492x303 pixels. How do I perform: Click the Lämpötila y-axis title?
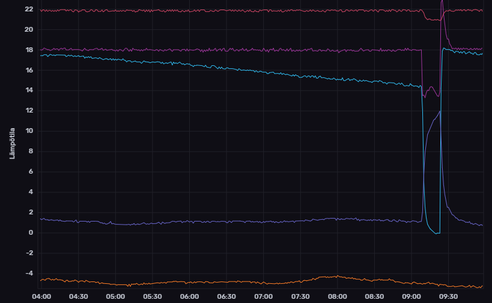click(x=11, y=143)
